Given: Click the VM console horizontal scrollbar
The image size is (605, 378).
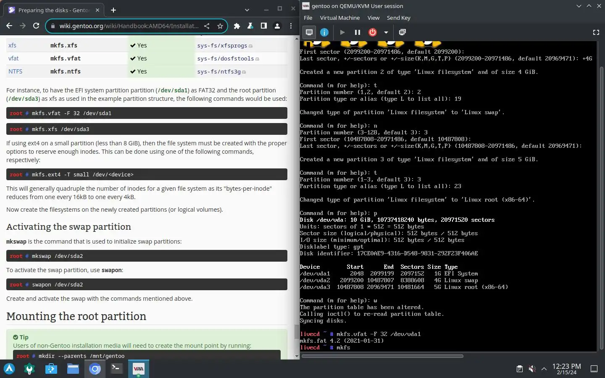Looking at the screenshot, I should coord(382,356).
